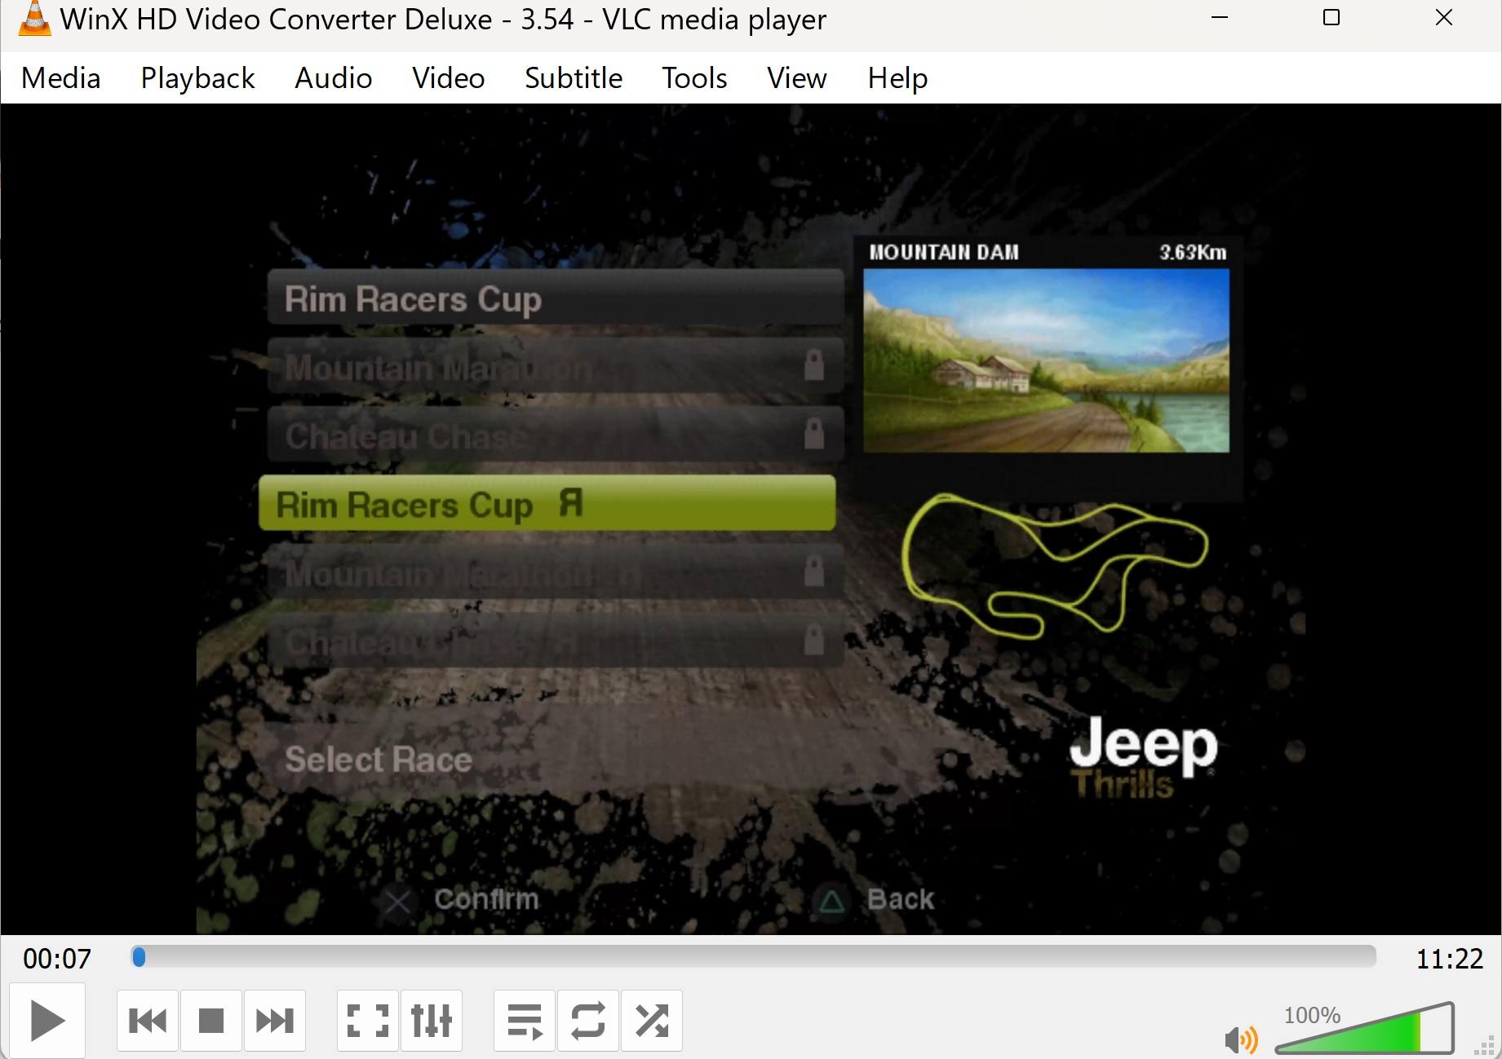This screenshot has height=1059, width=1502.
Task: Skip to next media track
Action: [275, 1021]
